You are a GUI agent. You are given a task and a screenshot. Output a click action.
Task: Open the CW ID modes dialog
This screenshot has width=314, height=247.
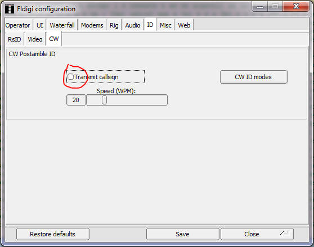tap(254, 77)
